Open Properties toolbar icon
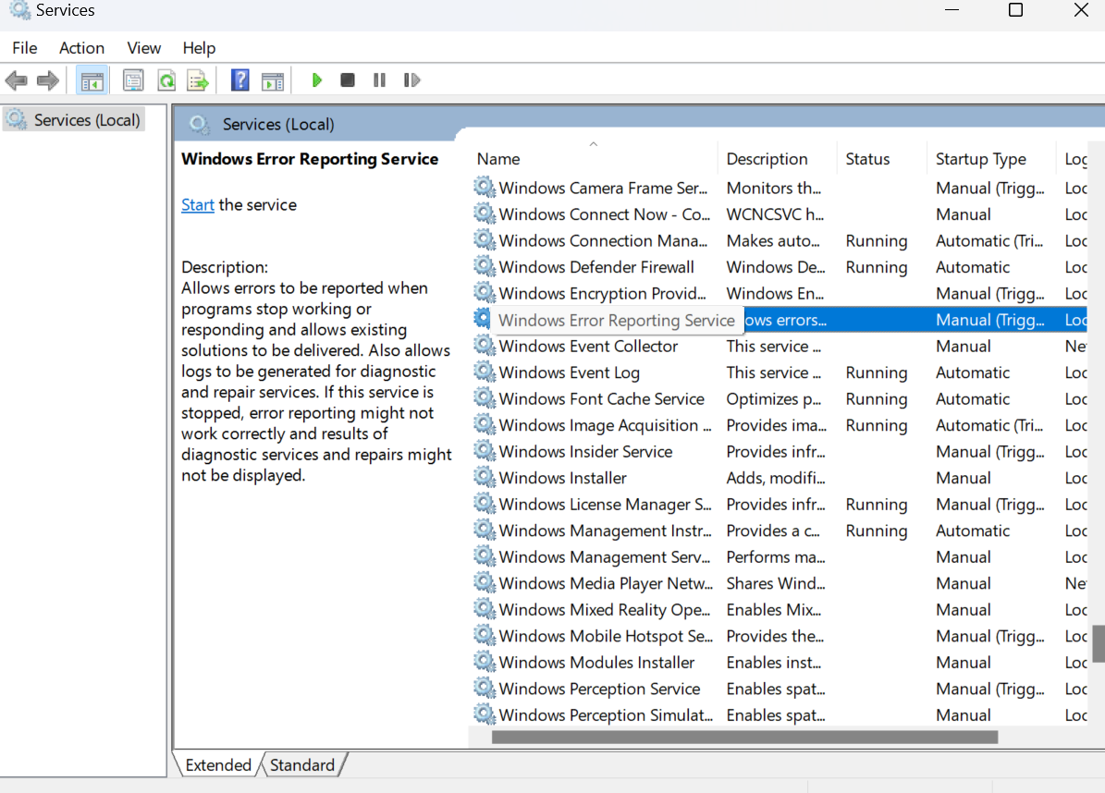This screenshot has height=793, width=1105. click(132, 80)
